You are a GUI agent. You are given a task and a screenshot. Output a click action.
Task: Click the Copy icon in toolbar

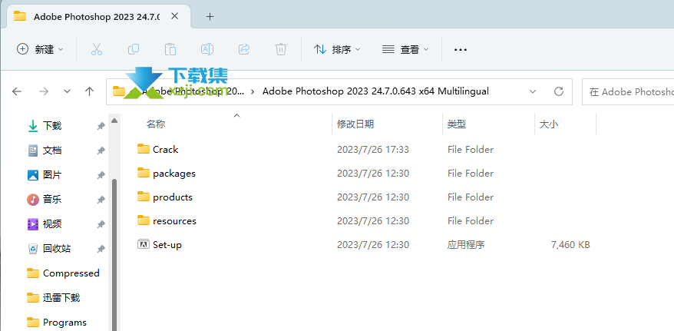tap(134, 49)
